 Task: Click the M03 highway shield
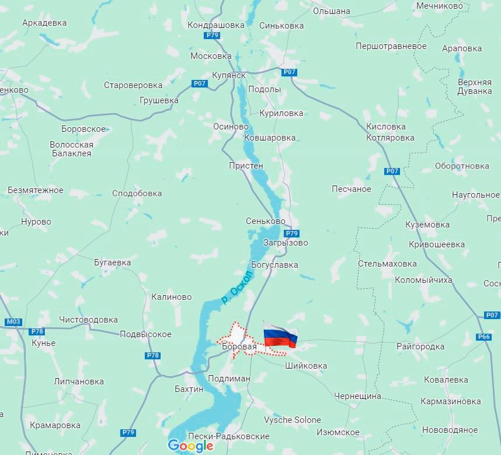pyautogui.click(x=14, y=321)
